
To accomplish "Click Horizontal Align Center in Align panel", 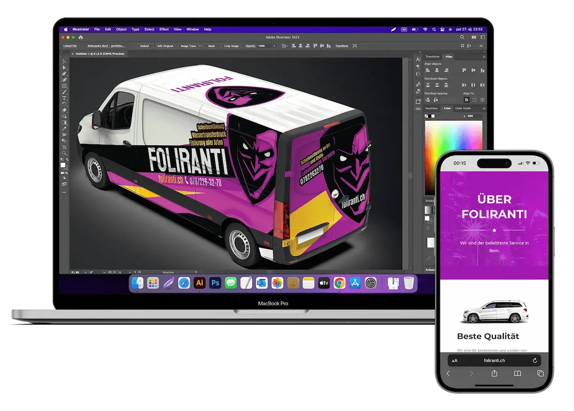I will [437, 70].
